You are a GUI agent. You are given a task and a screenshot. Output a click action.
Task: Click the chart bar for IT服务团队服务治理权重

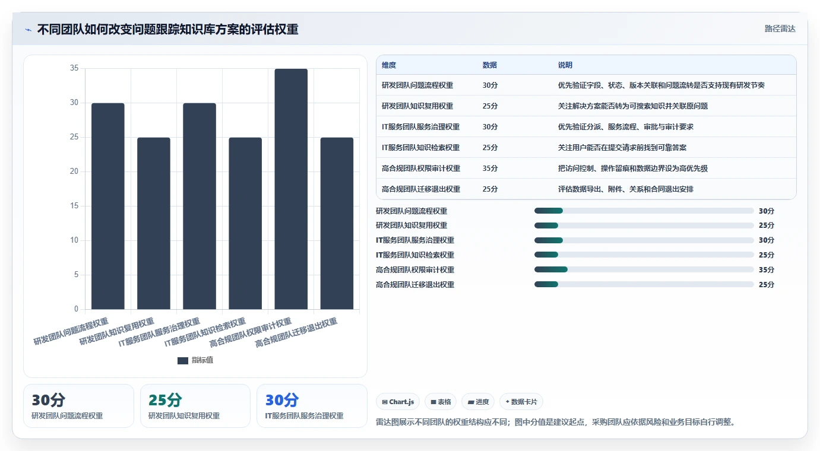(200, 206)
